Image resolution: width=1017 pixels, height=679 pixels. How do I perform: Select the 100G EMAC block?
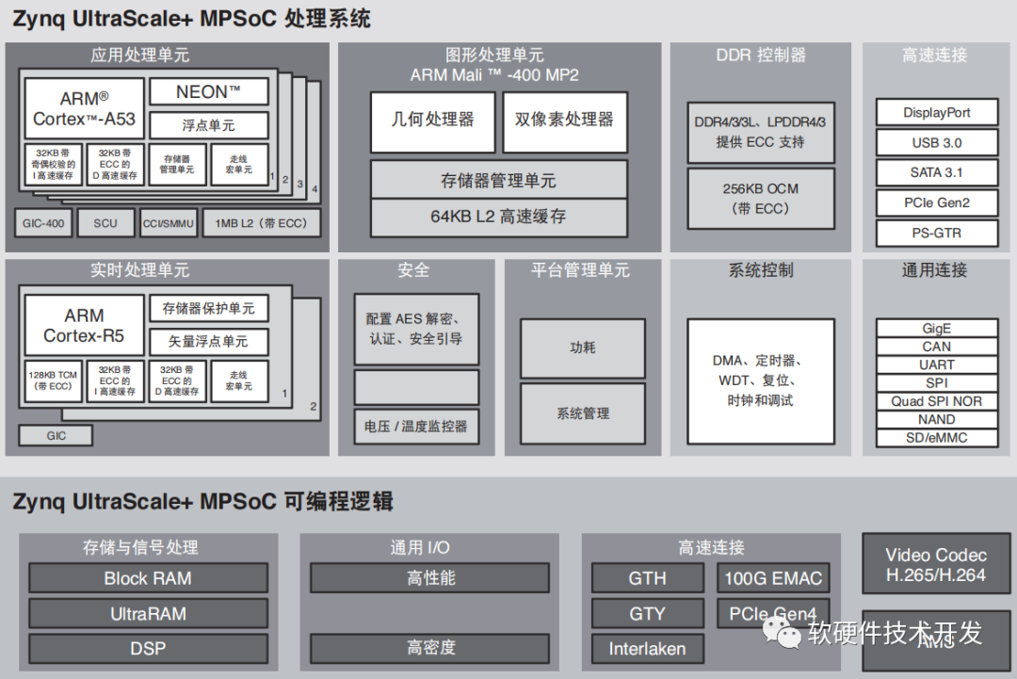coord(773,578)
